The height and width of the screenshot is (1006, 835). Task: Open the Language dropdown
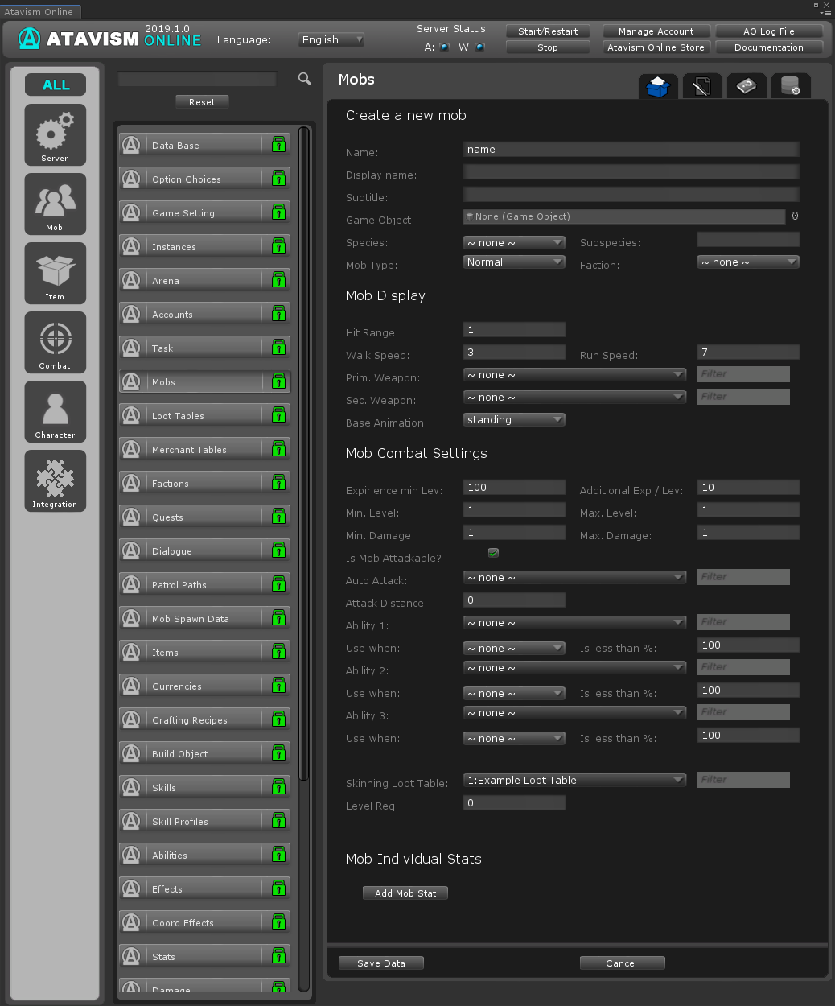tap(331, 39)
